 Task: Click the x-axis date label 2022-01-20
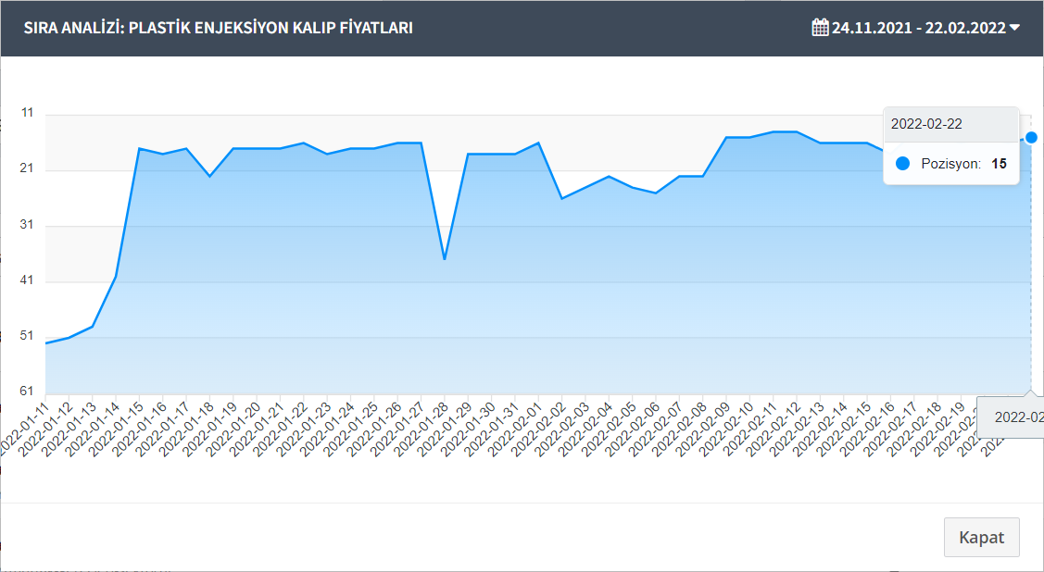[x=233, y=429]
